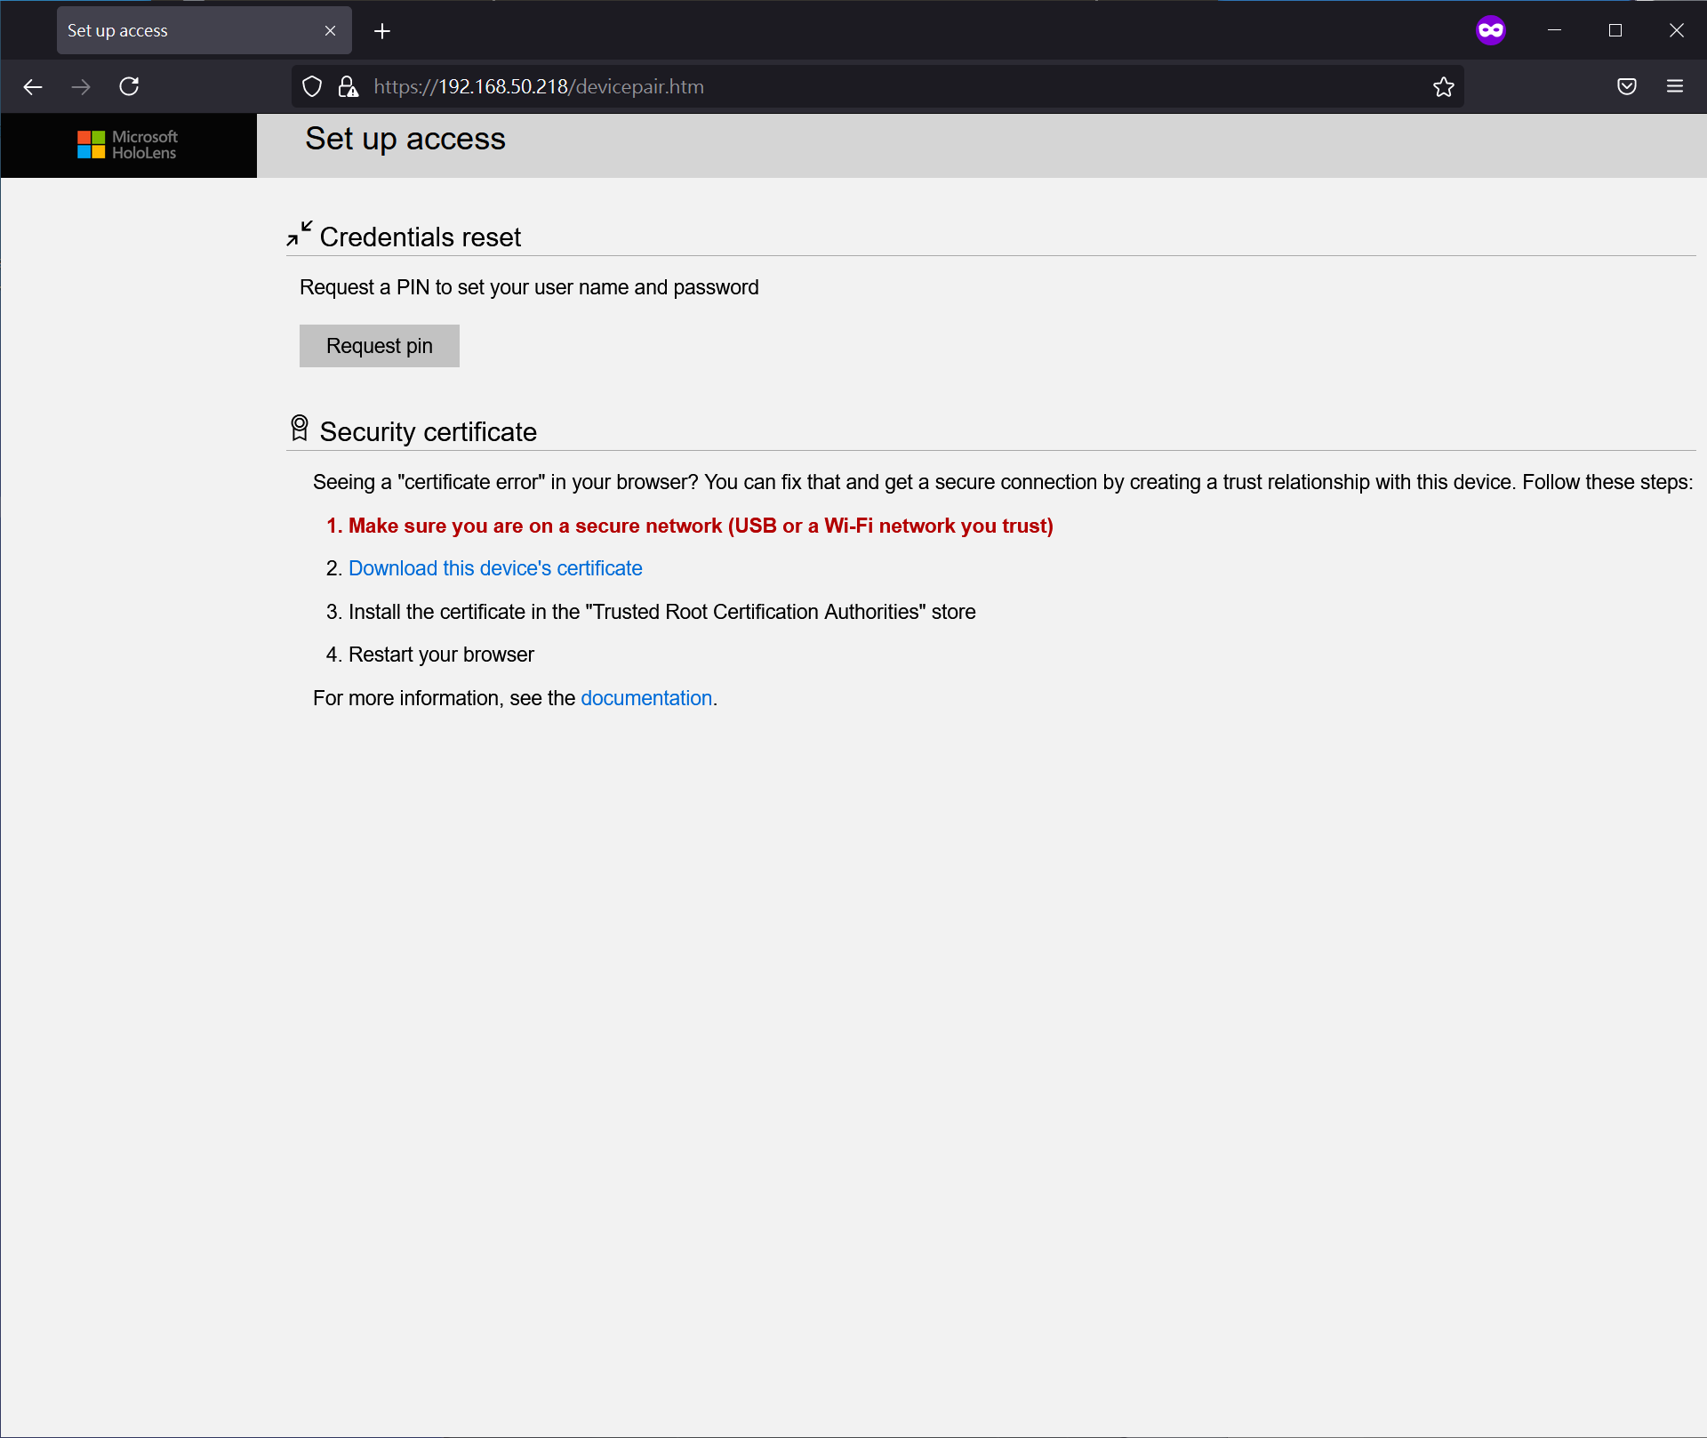Click the padlock warning site info icon
This screenshot has width=1707, height=1438.
pos(348,86)
